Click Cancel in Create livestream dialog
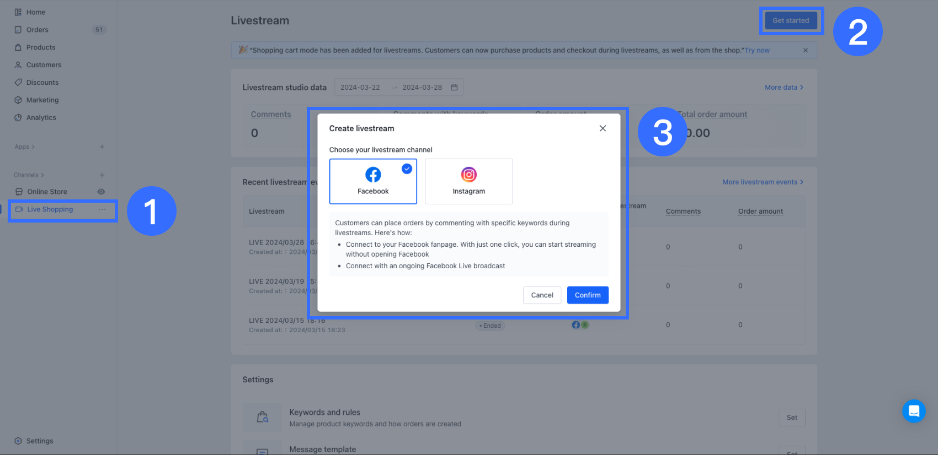Image resolution: width=938 pixels, height=455 pixels. pyautogui.click(x=542, y=295)
